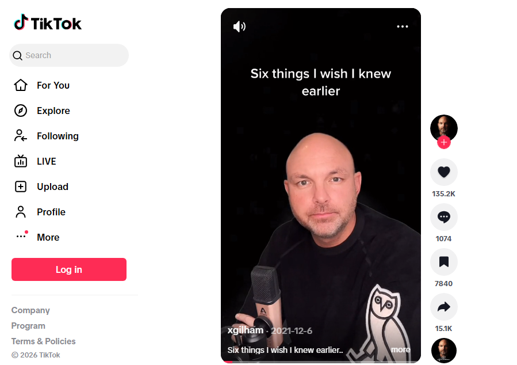Follow xgilham using the red plus badge
This screenshot has width=517, height=365.
point(444,142)
